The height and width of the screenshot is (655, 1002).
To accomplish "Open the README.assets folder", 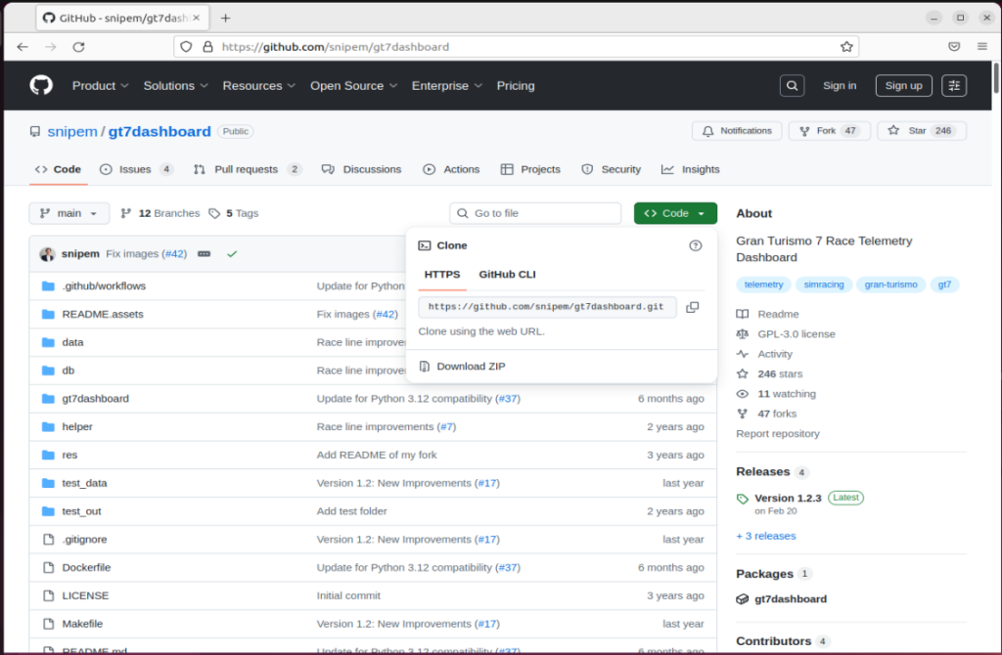I will tap(102, 314).
